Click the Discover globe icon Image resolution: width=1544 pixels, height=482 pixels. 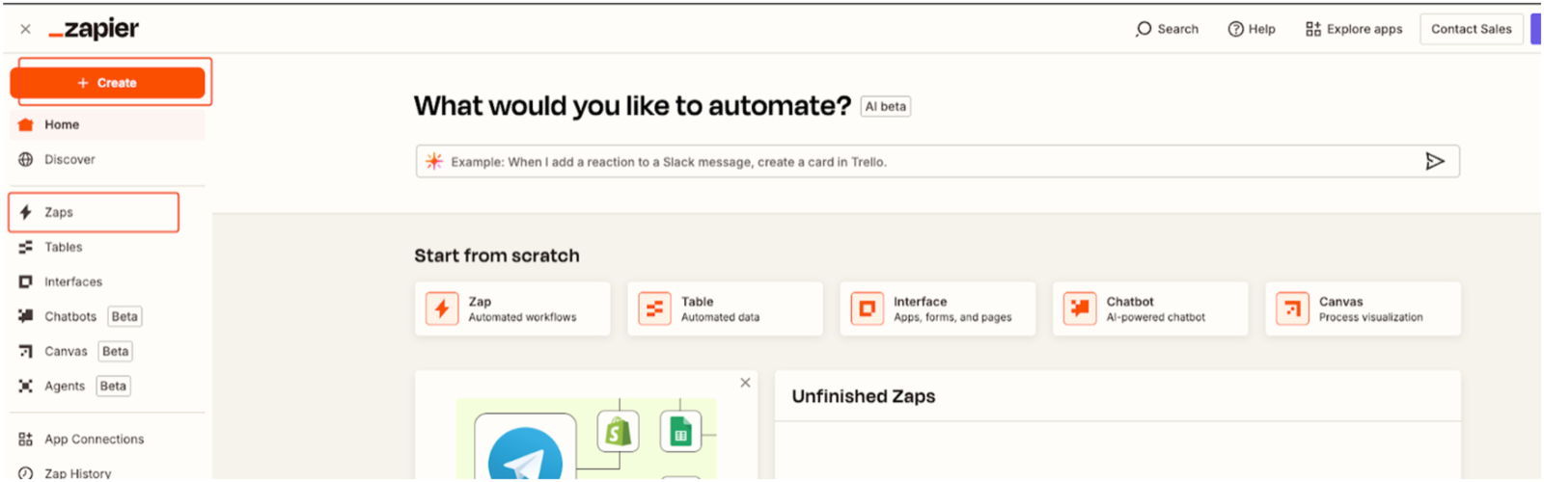pos(26,159)
